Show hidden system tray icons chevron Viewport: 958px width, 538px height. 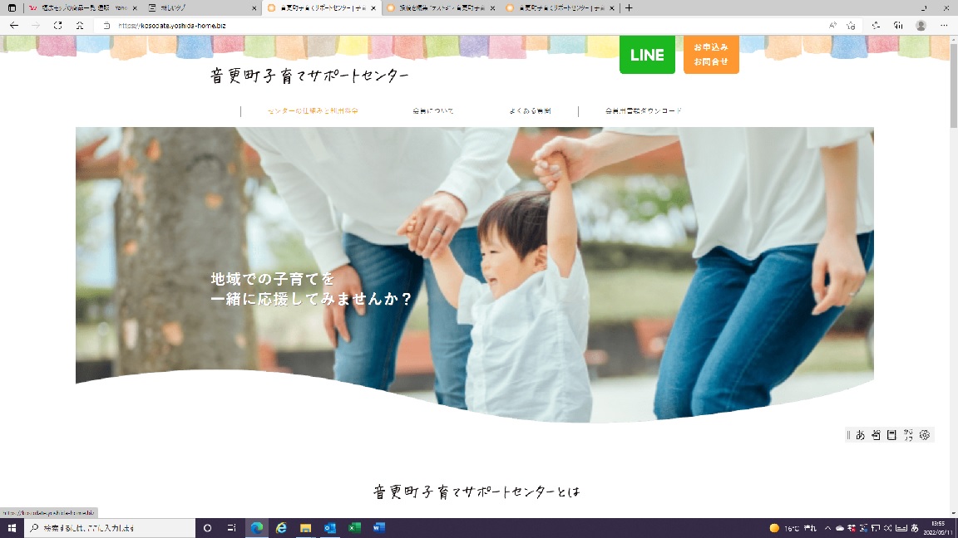tap(827, 528)
